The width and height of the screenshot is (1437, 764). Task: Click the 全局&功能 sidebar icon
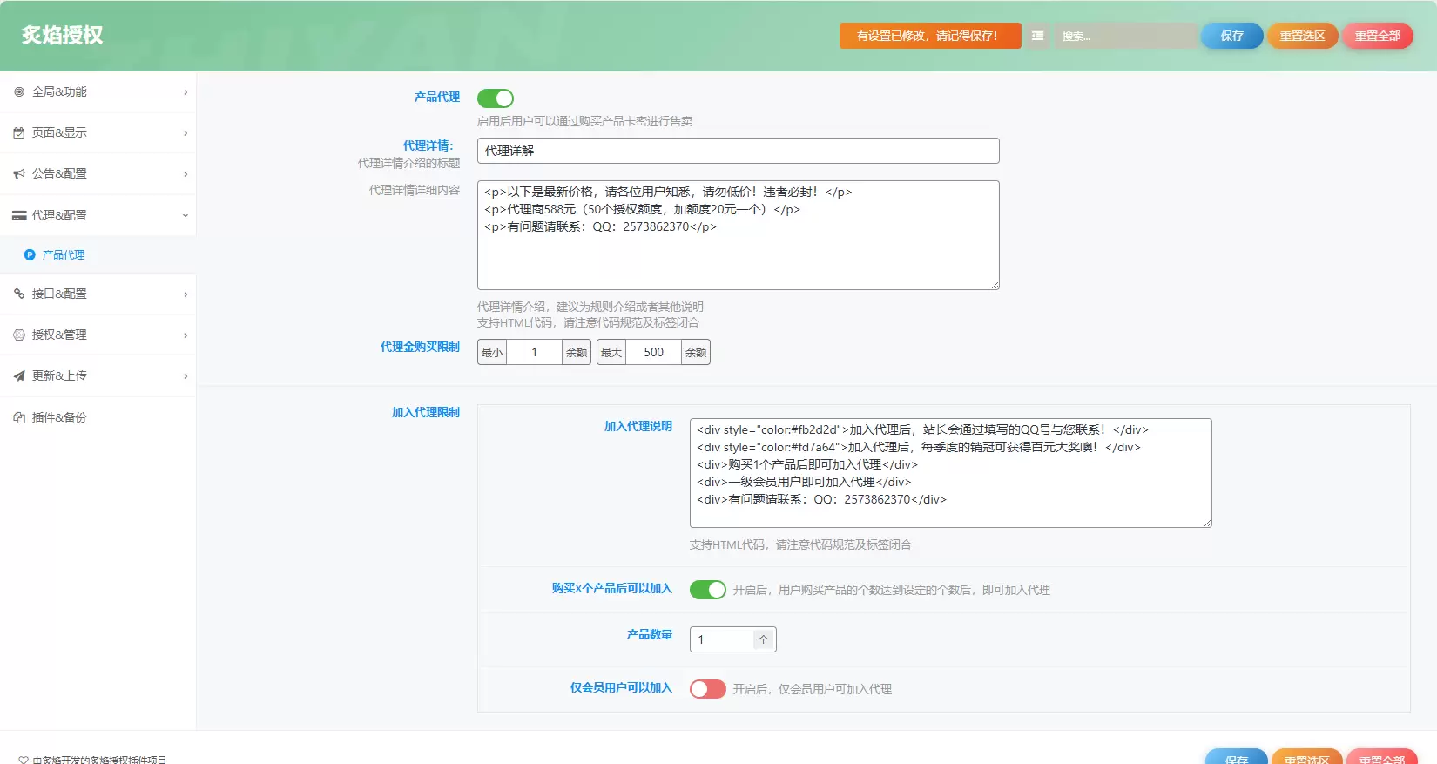pyautogui.click(x=19, y=91)
